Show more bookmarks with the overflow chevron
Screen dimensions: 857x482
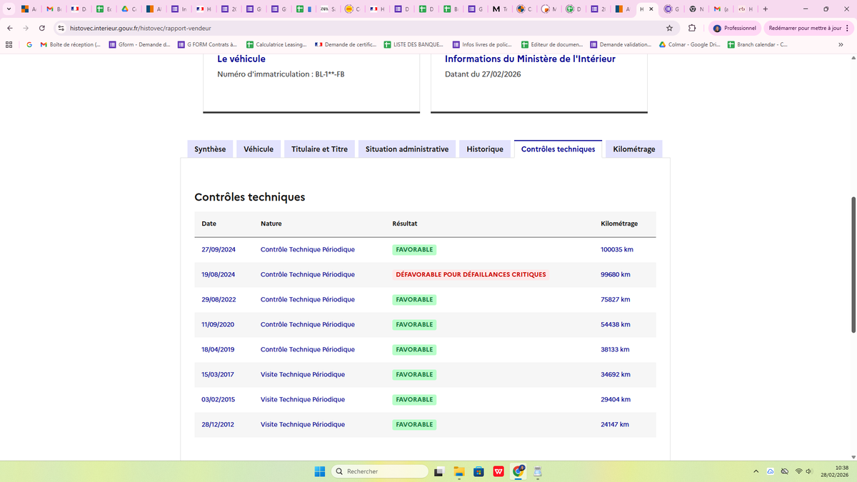(x=841, y=44)
